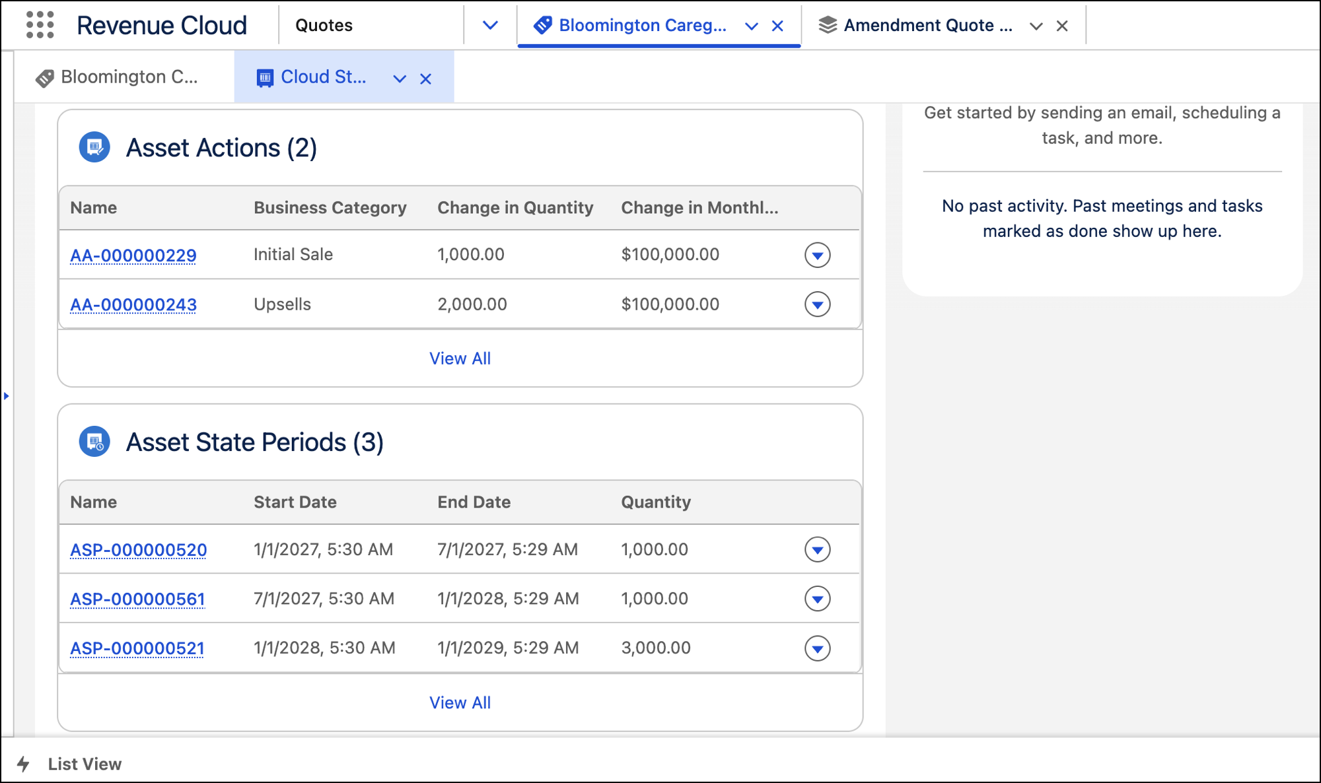The width and height of the screenshot is (1321, 783).
Task: Open asset action AA-000000243
Action: pyautogui.click(x=133, y=304)
